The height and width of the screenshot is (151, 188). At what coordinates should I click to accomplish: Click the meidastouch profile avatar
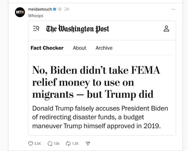(x=20, y=12)
